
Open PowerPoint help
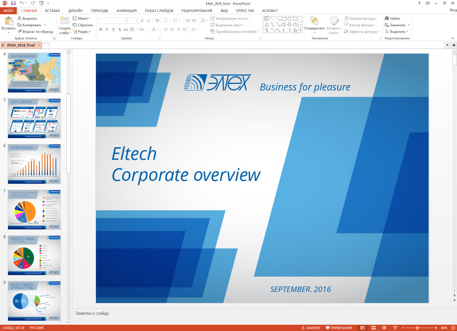pyautogui.click(x=419, y=3)
